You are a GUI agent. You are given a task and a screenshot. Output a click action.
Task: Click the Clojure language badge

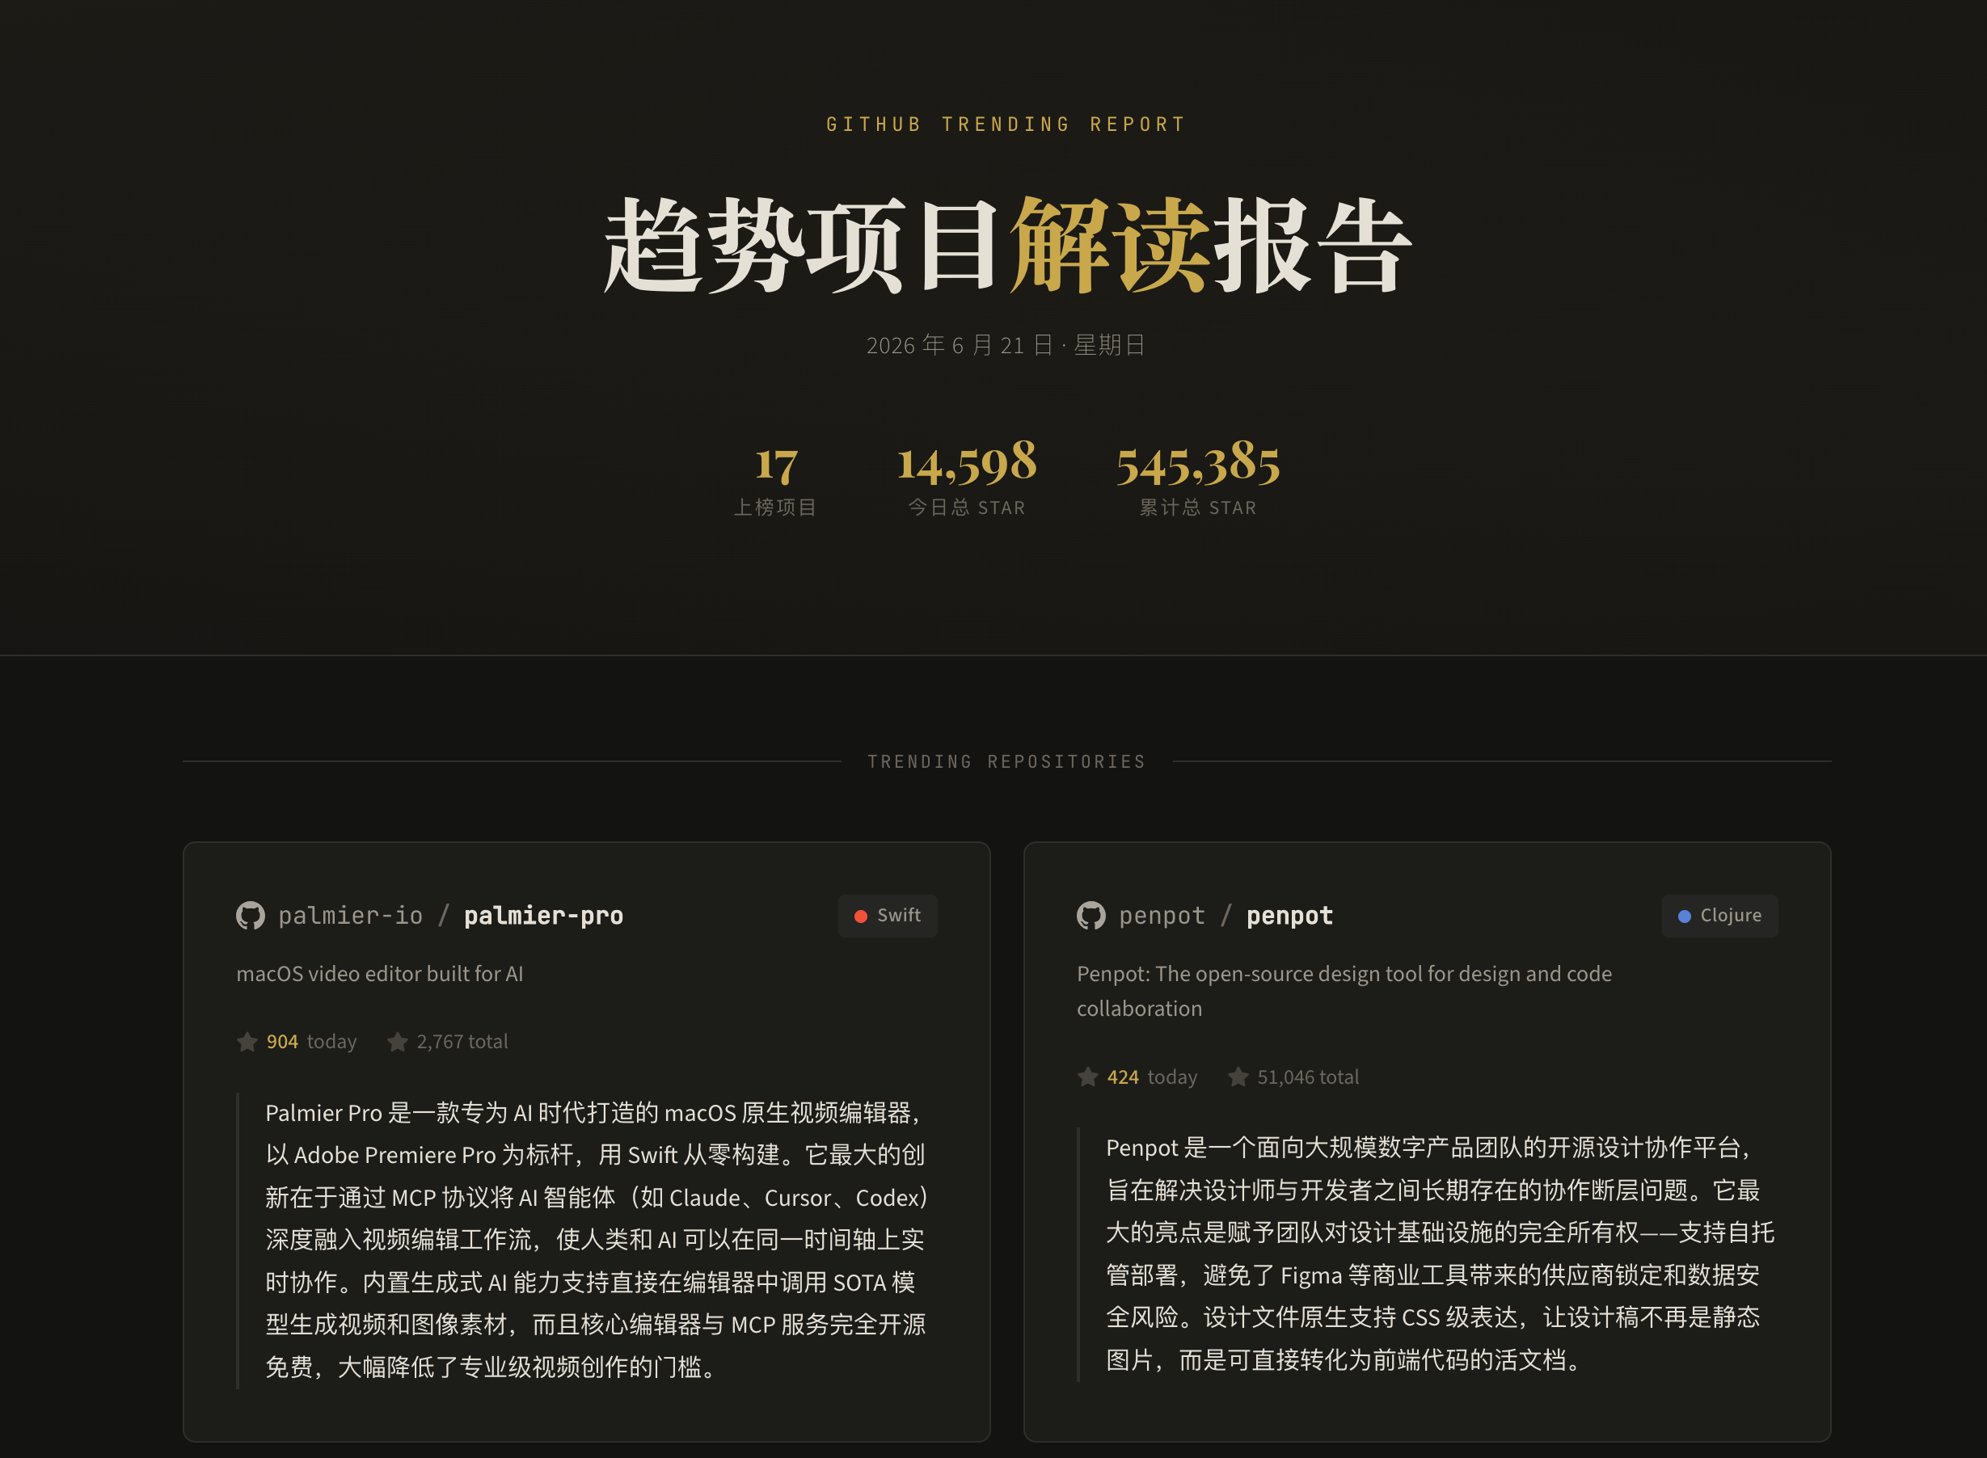(1719, 917)
